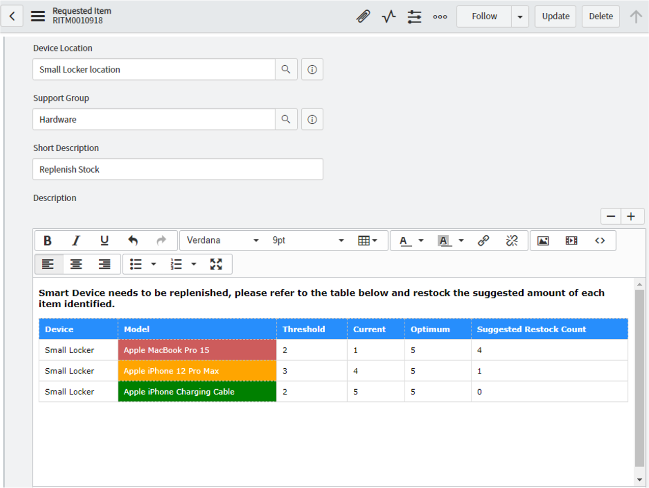Click the Threshold column header

click(312, 329)
